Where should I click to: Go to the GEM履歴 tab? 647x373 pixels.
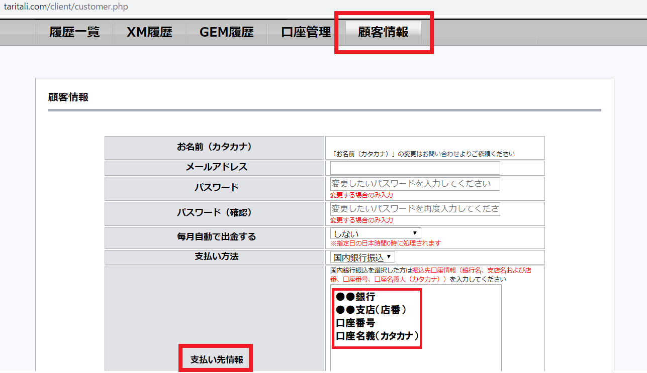(x=226, y=33)
